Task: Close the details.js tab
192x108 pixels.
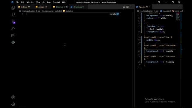Action: pyautogui.click(x=67, y=7)
